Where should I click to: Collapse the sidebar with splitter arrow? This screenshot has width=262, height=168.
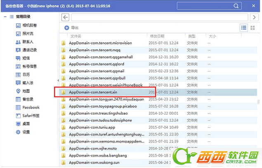pyautogui.click(x=58, y=81)
